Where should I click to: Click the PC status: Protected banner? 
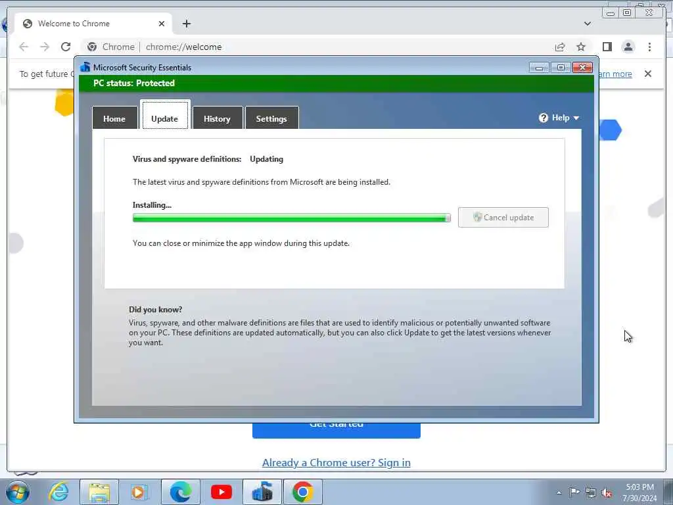tap(336, 84)
